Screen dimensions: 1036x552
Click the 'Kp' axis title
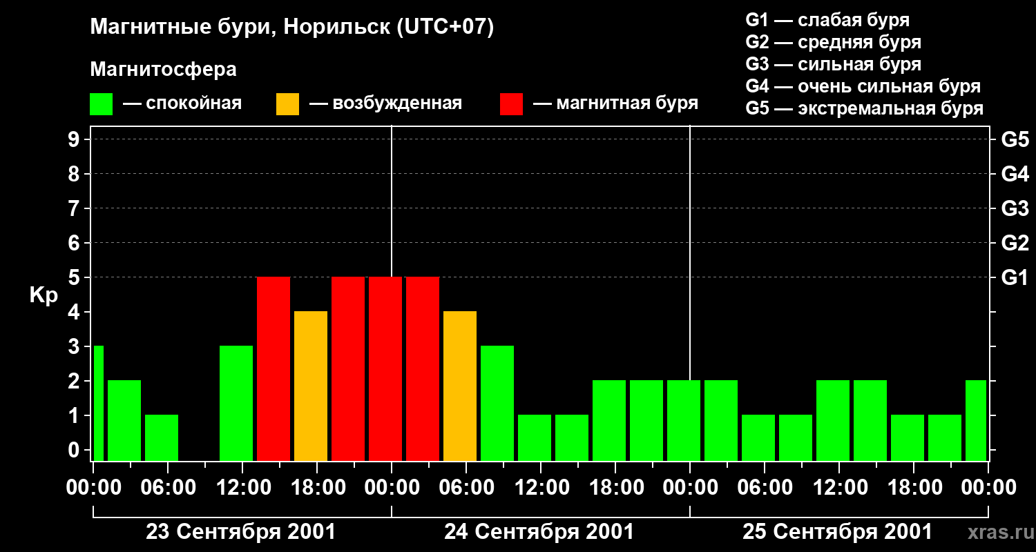44,295
